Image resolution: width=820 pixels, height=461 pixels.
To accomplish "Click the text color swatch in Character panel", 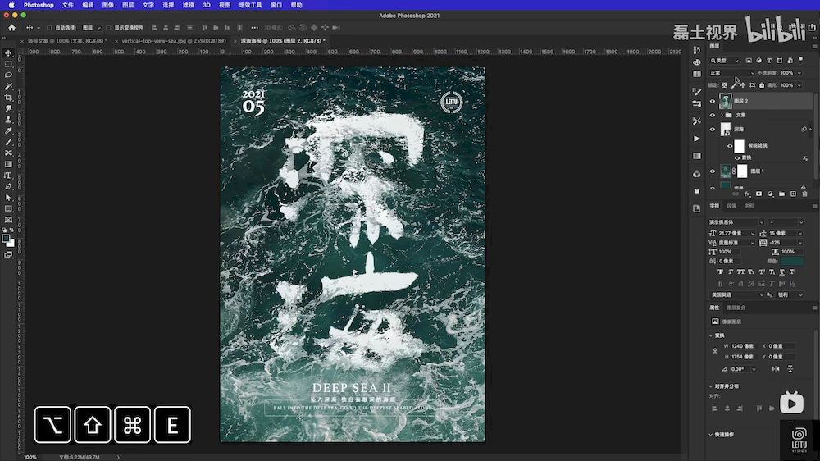I will click(791, 261).
